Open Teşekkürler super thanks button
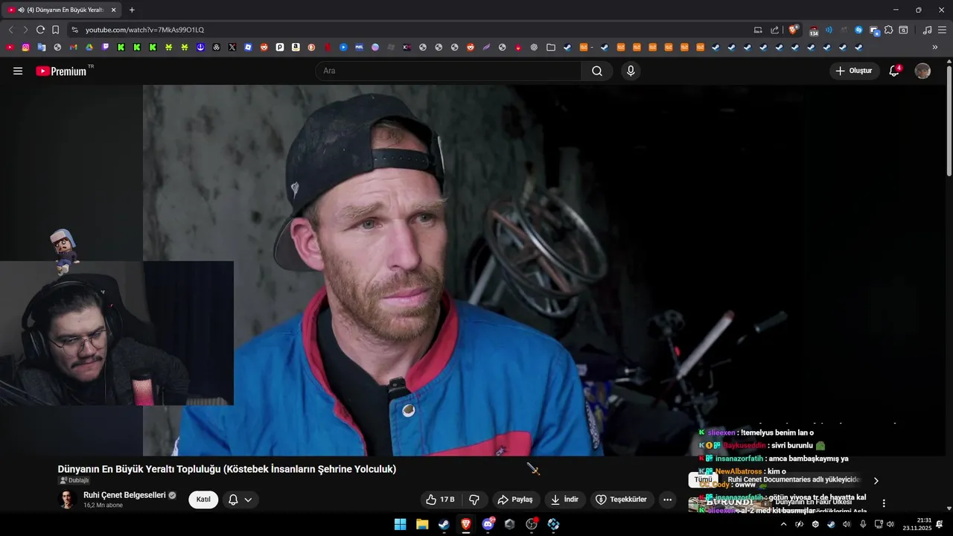The height and width of the screenshot is (536, 953). (x=622, y=500)
